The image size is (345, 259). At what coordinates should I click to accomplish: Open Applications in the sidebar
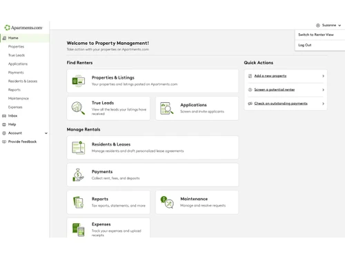point(18,64)
